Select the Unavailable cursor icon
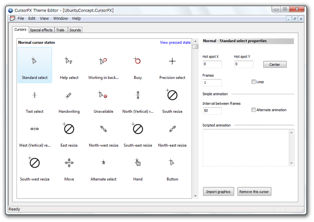Screen dimensions: 314x222 [x=102, y=94]
